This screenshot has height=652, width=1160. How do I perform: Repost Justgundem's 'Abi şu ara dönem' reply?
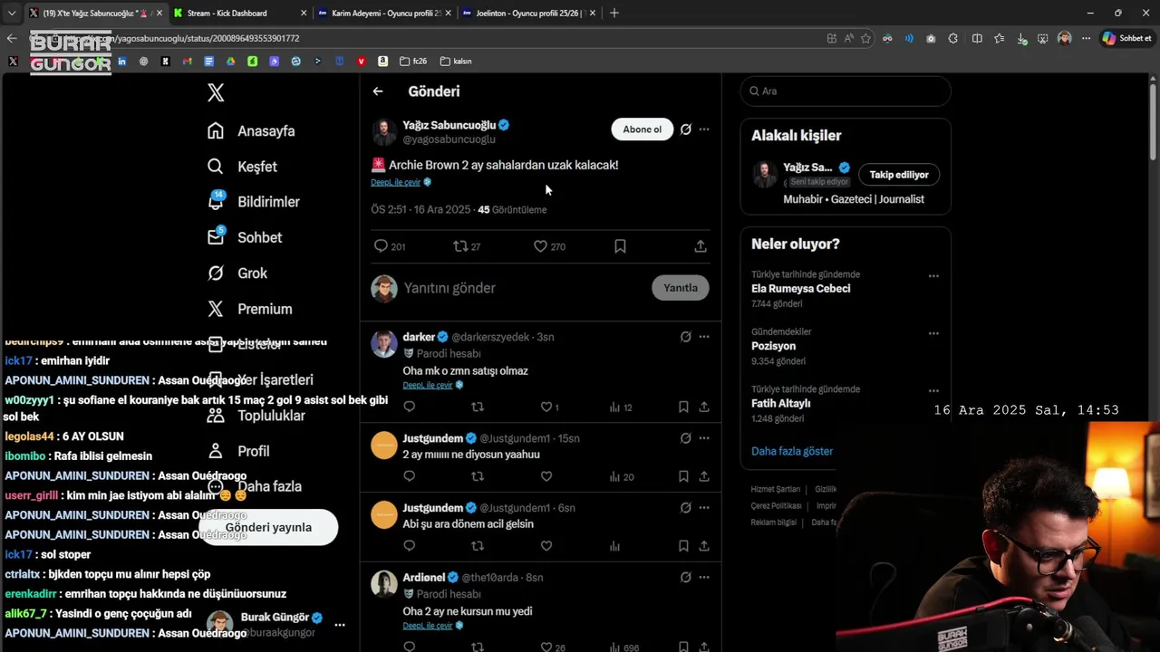click(x=478, y=546)
